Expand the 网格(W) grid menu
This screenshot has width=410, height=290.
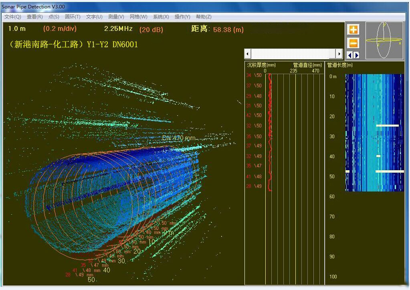[138, 17]
